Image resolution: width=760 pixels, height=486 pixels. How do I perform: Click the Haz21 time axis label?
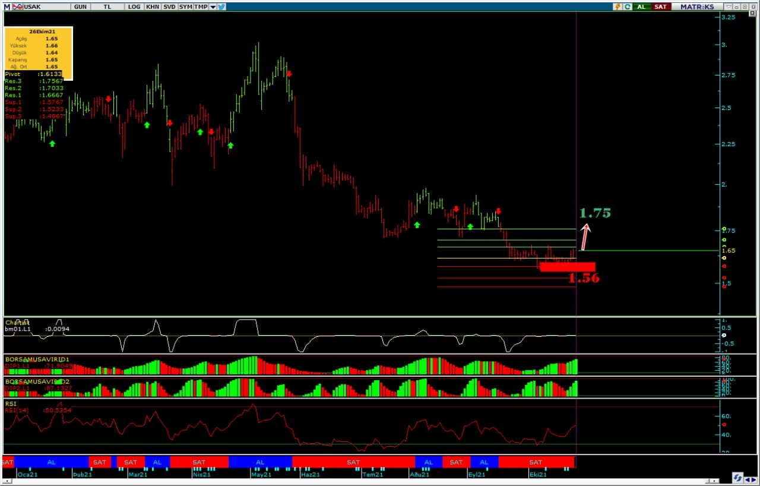(x=311, y=474)
